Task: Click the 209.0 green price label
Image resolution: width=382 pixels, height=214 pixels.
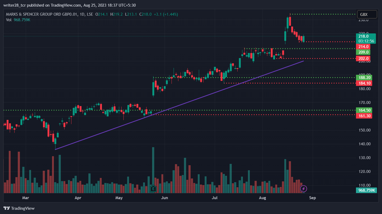Action: click(x=363, y=52)
